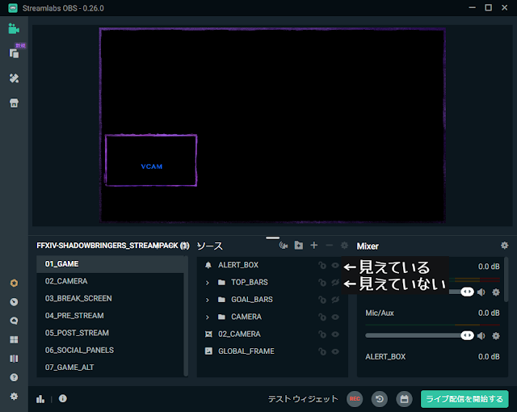The width and height of the screenshot is (517, 412).
Task: Switch to the 04_PRE_STREAM scene
Action: [x=110, y=315]
